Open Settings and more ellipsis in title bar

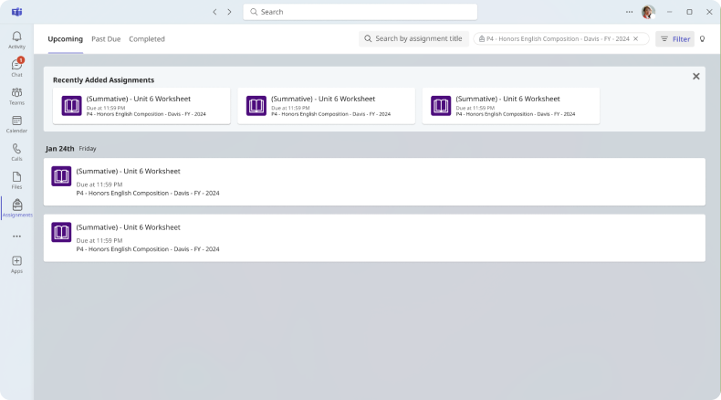629,12
